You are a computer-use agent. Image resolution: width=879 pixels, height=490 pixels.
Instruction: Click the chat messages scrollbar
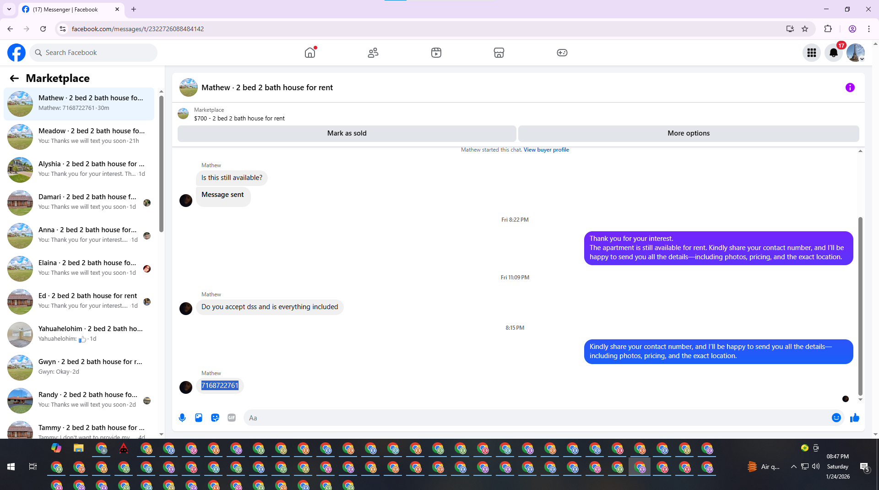coord(860,306)
